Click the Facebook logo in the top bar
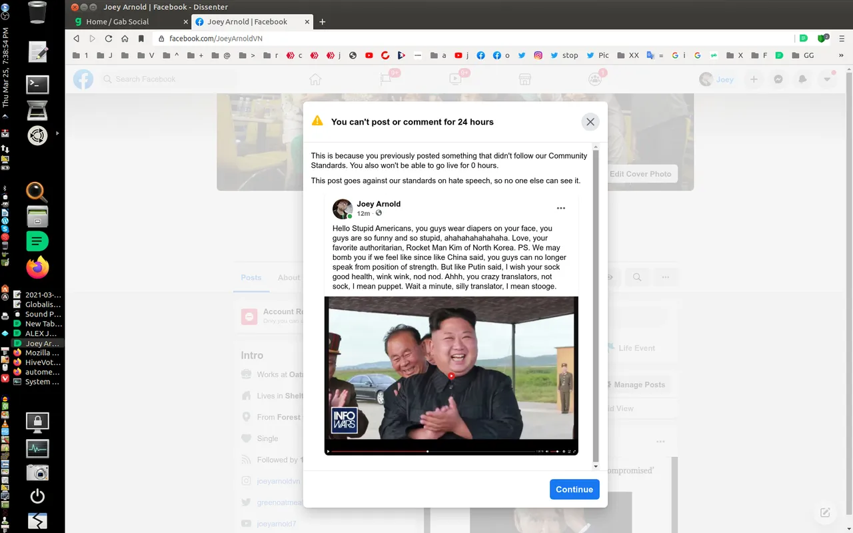Viewport: 853px width, 533px height. point(83,79)
